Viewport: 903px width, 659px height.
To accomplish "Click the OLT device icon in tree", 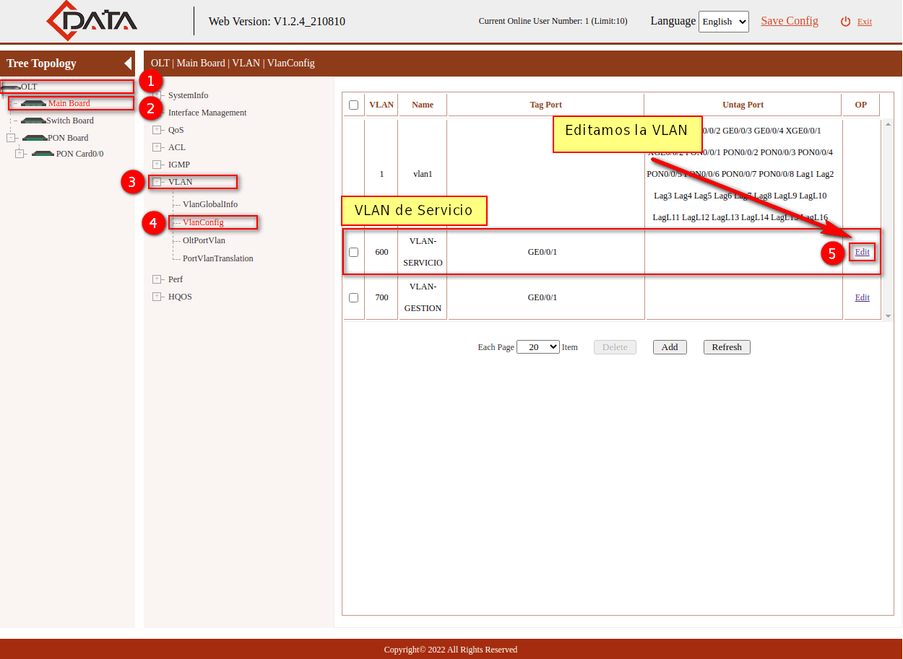I will [x=10, y=87].
